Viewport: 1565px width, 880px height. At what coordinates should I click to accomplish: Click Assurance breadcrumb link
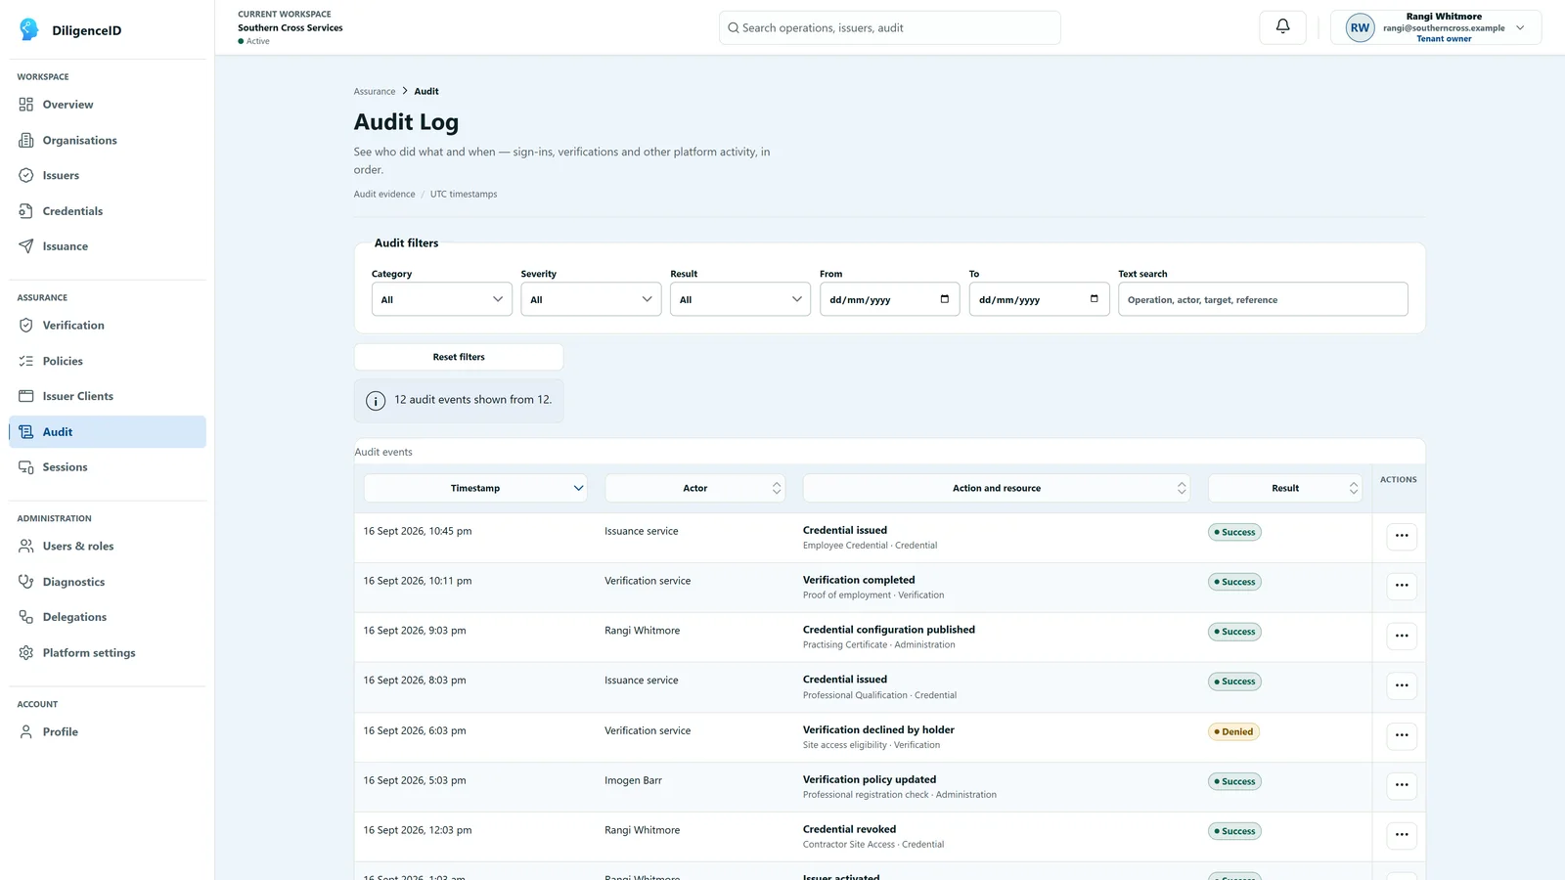375,91
